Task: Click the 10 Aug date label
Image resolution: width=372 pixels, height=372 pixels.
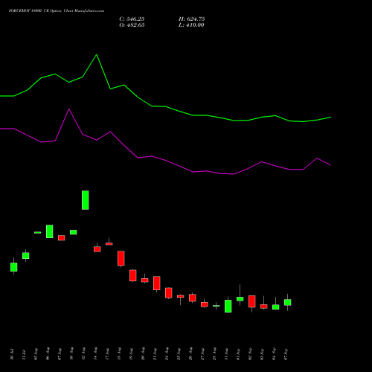Action: [x=71, y=354]
